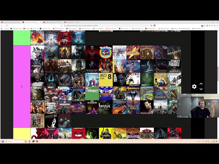Select the Outlast game tile
Screen dimensions: 219x164
tap(147, 80)
